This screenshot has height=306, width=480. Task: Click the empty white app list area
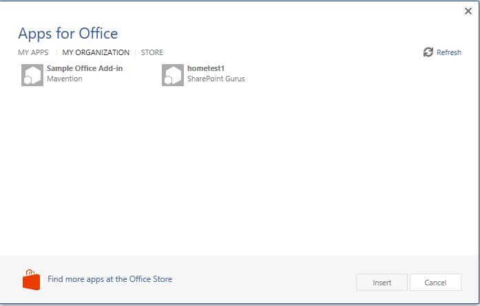coord(240,172)
